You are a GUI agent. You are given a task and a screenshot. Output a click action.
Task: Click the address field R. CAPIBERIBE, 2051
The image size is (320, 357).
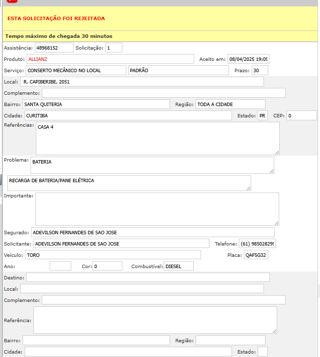[x=142, y=82]
